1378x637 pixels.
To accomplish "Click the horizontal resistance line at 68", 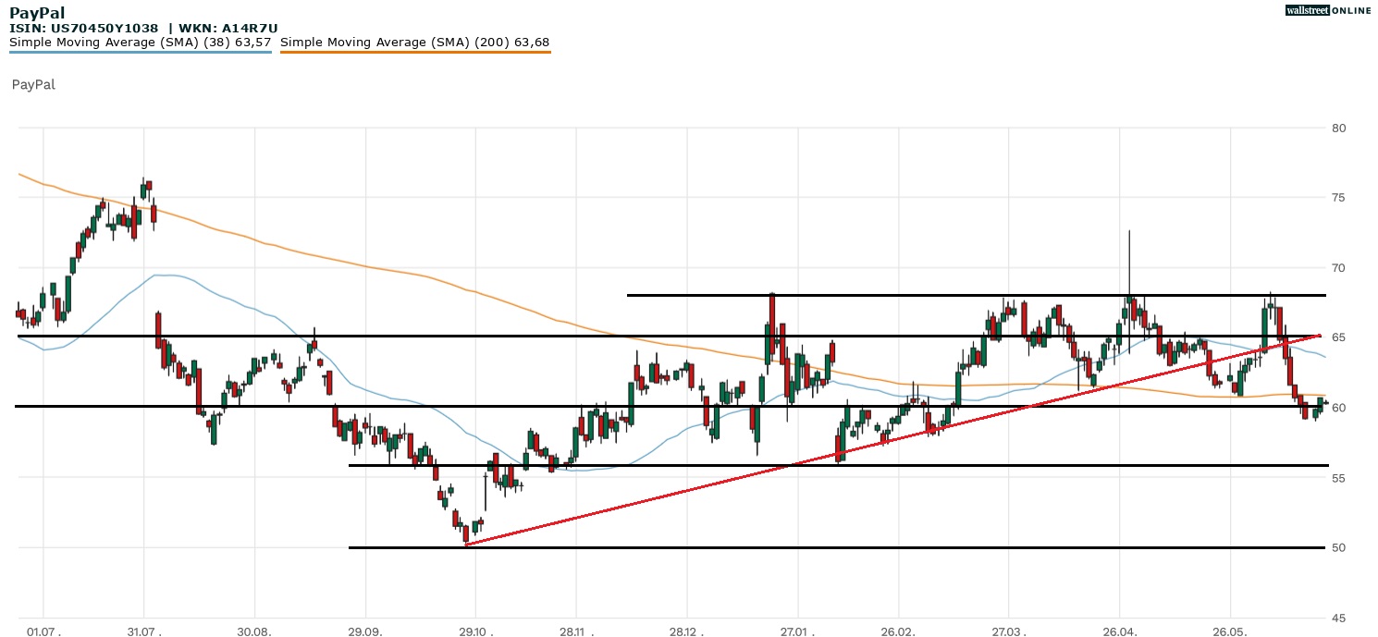I will [925, 295].
